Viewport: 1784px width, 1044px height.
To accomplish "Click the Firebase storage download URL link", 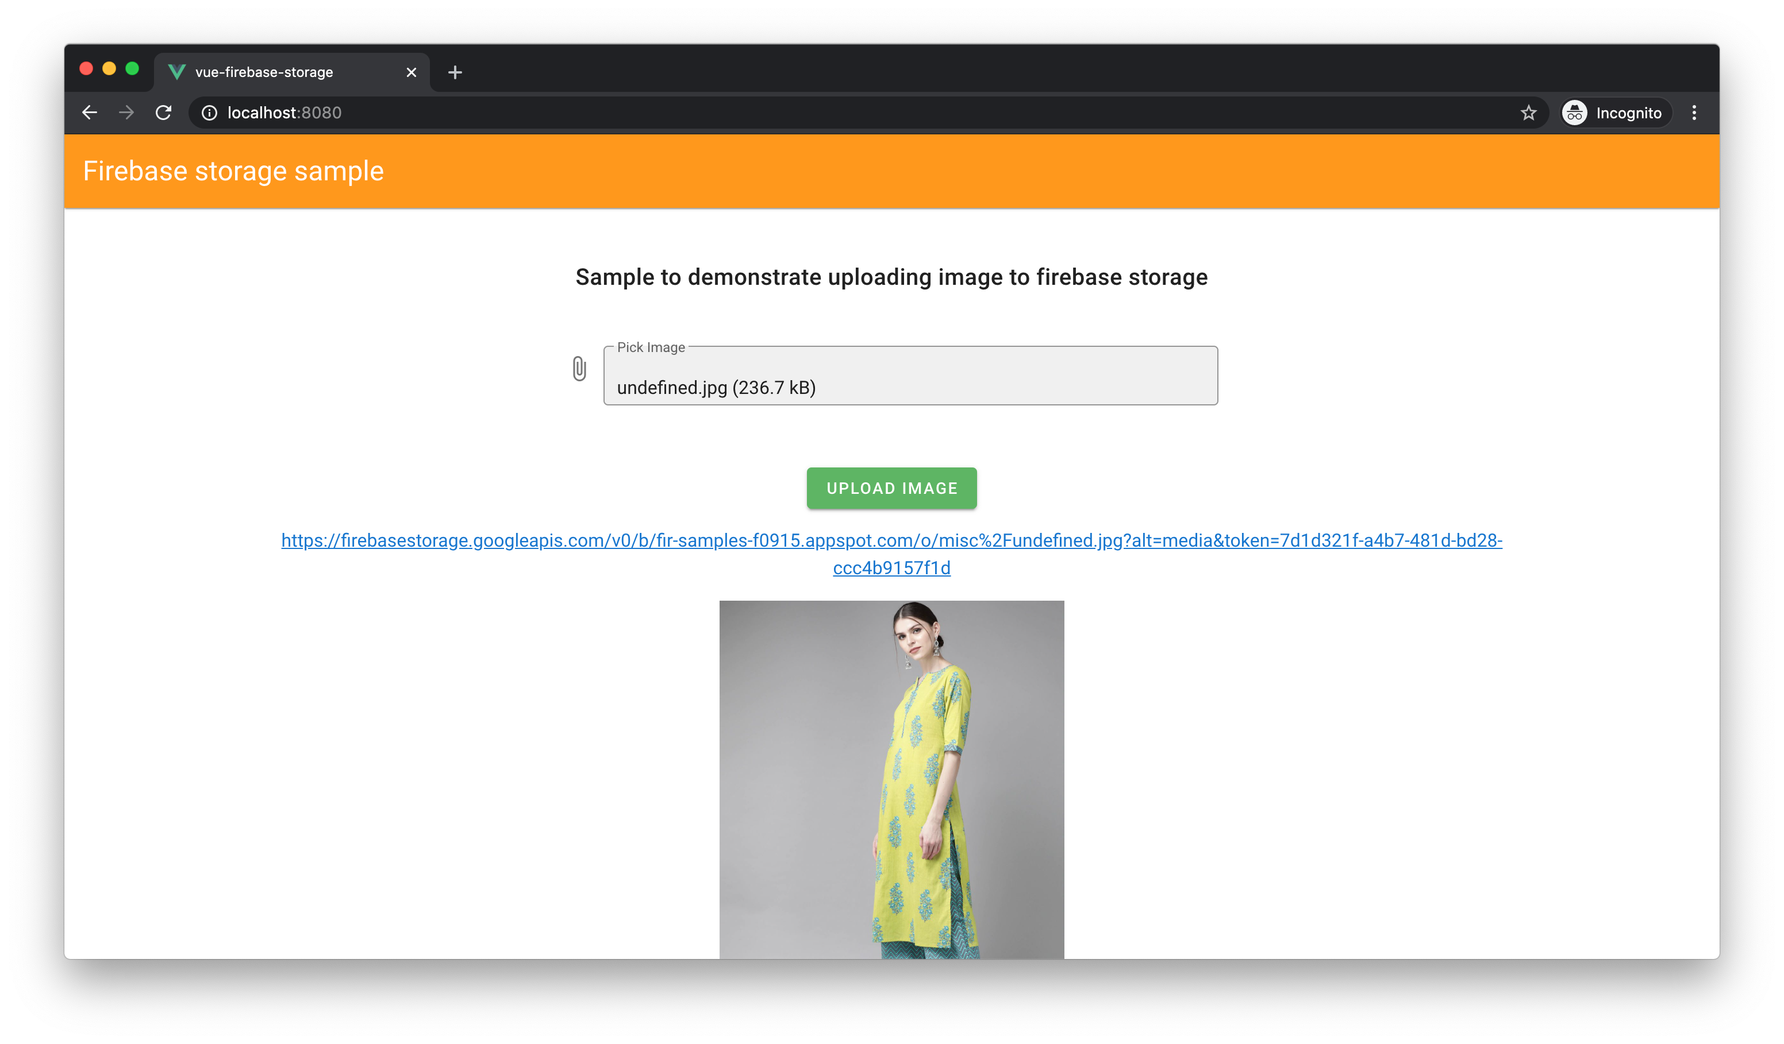I will (x=890, y=554).
